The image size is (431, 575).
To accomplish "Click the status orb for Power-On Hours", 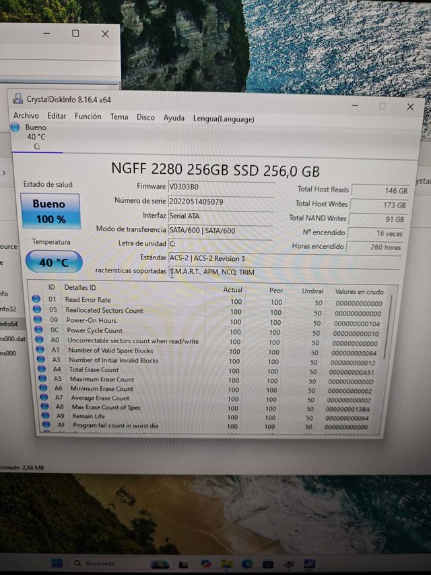I will click(38, 320).
